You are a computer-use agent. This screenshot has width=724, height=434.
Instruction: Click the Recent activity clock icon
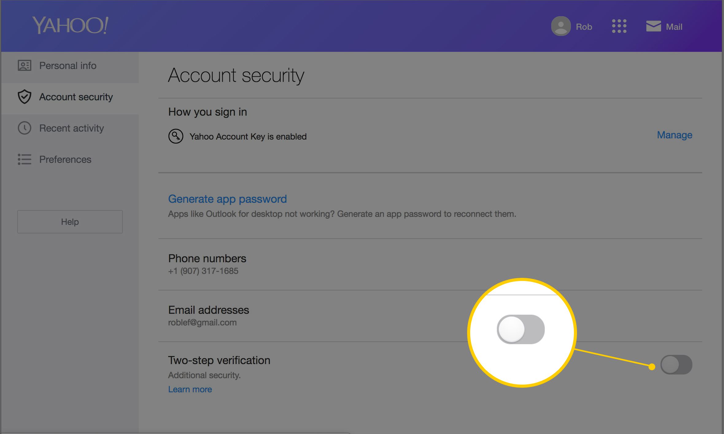coord(24,128)
